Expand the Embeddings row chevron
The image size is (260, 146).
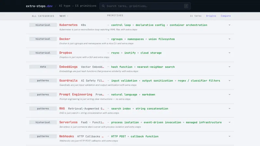229,67
